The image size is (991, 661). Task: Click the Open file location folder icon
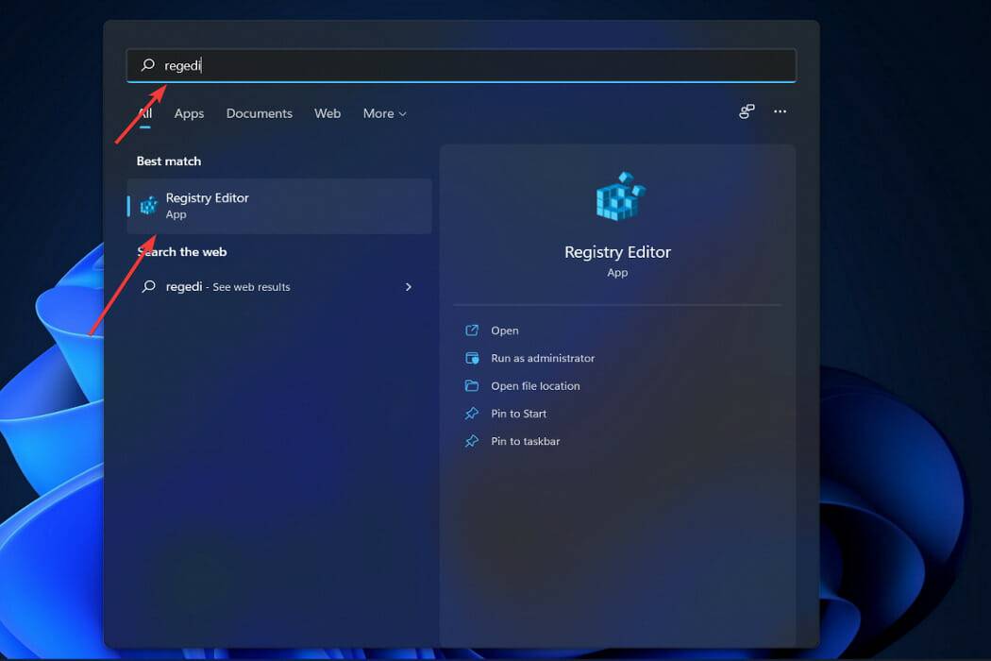tap(472, 386)
